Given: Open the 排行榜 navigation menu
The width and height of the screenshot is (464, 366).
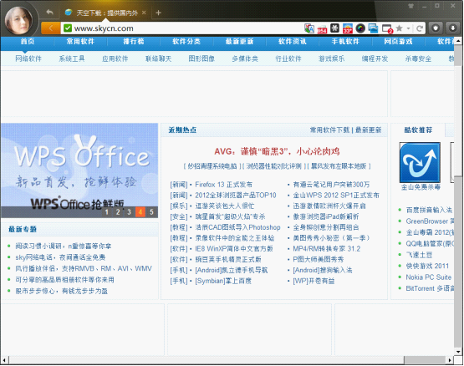Looking at the screenshot, I should point(134,42).
